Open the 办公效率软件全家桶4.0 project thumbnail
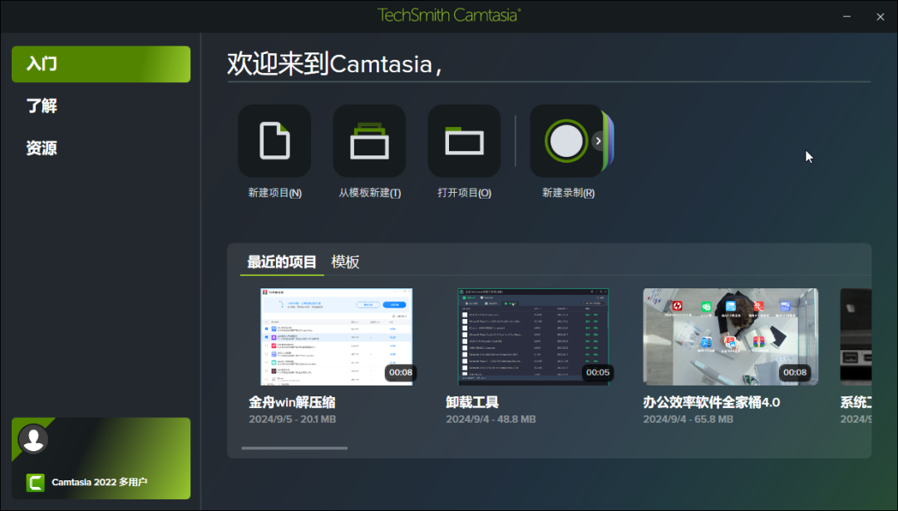 click(730, 337)
